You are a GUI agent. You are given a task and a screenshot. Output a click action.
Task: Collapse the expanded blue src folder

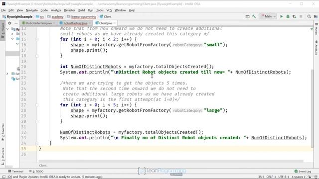click(12, 39)
